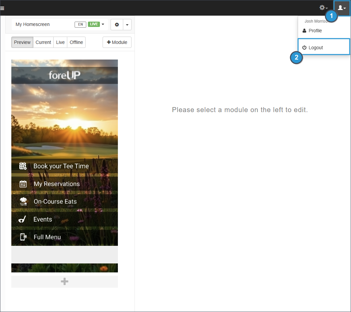Screen dimensions: 351x312
Task: Click the calendar icon beside Book your Tee Time
Action: click(23, 166)
